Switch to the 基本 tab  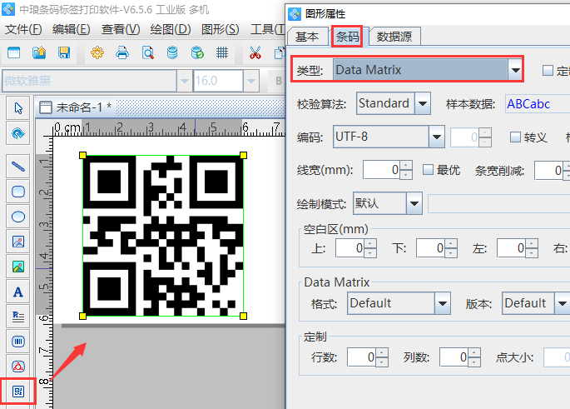308,37
